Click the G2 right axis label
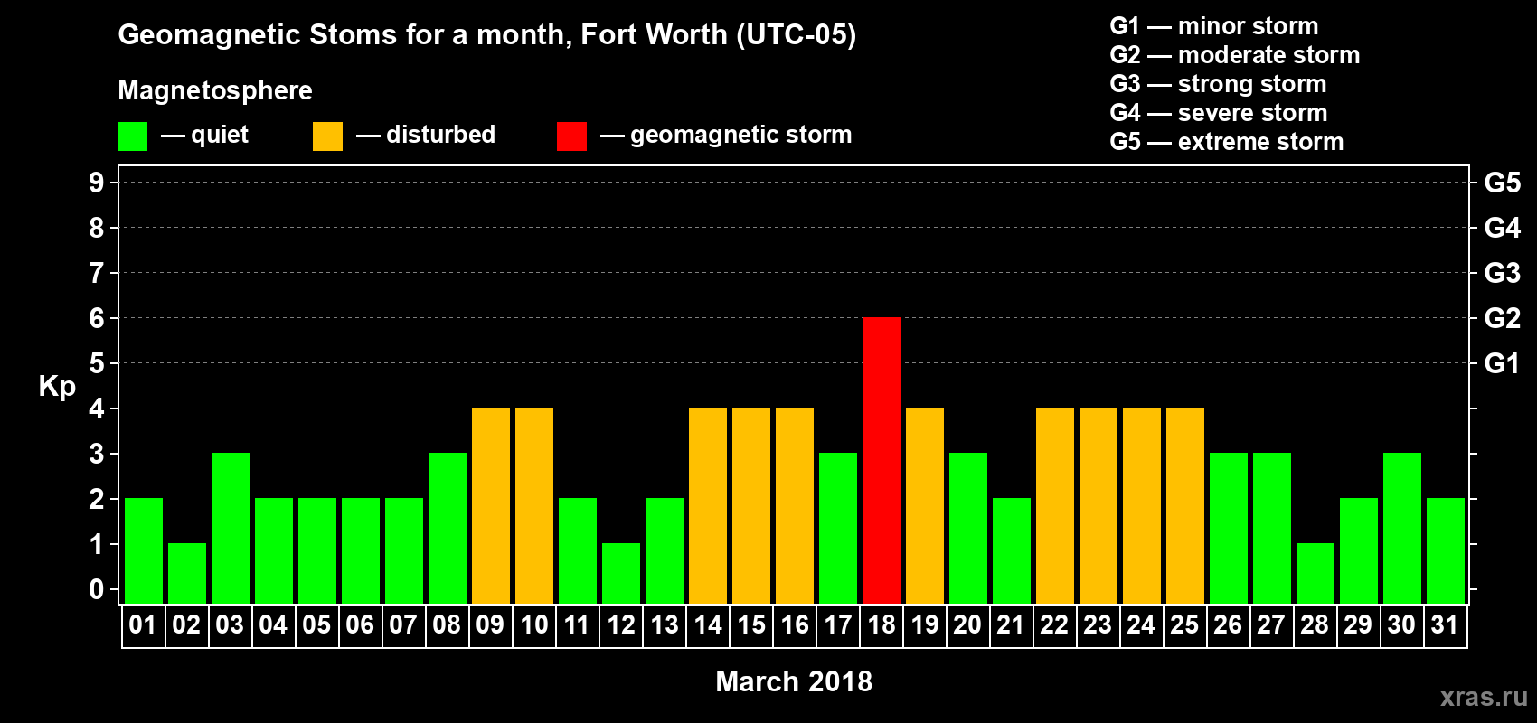Screen dimensions: 1537x723 [1503, 318]
